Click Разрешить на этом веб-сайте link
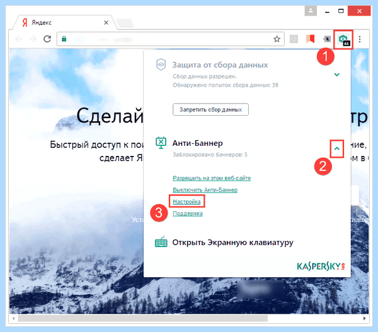Image resolution: width=378 pixels, height=332 pixels. (x=212, y=178)
